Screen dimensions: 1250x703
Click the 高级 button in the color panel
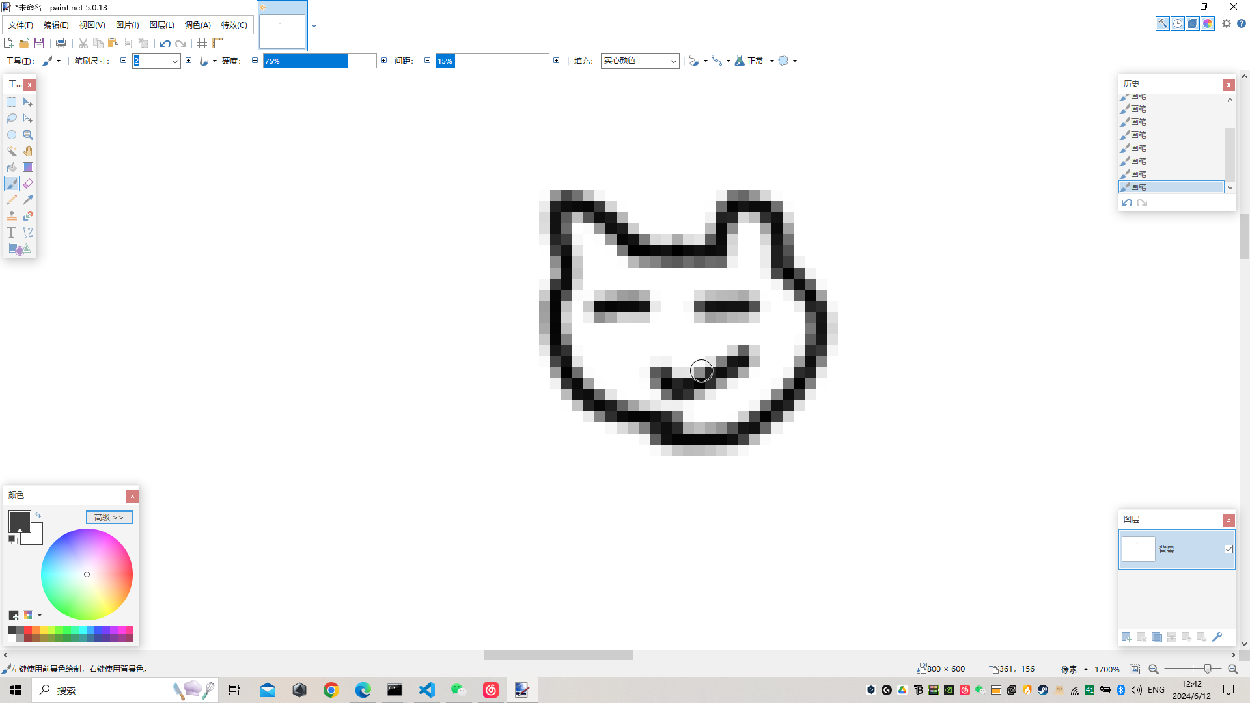coord(109,517)
